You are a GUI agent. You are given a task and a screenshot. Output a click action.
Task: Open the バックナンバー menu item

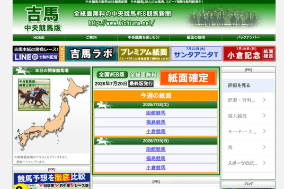(x=248, y=38)
